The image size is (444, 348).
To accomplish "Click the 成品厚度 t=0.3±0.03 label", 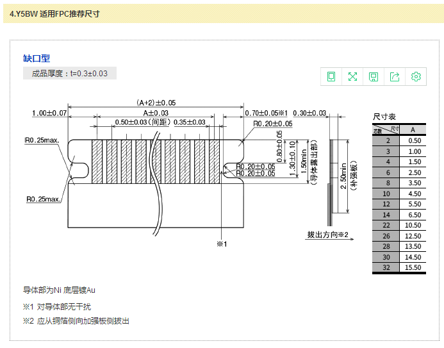I will point(70,73).
